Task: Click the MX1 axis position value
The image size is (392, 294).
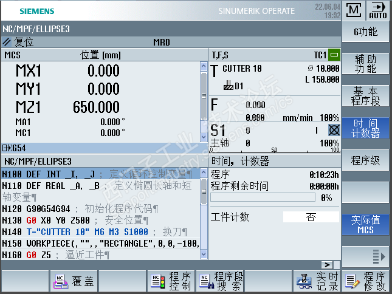Action: pyautogui.click(x=103, y=70)
